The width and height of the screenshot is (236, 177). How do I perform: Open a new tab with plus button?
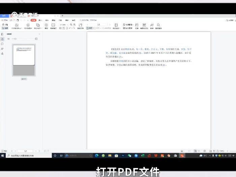(x=62, y=16)
